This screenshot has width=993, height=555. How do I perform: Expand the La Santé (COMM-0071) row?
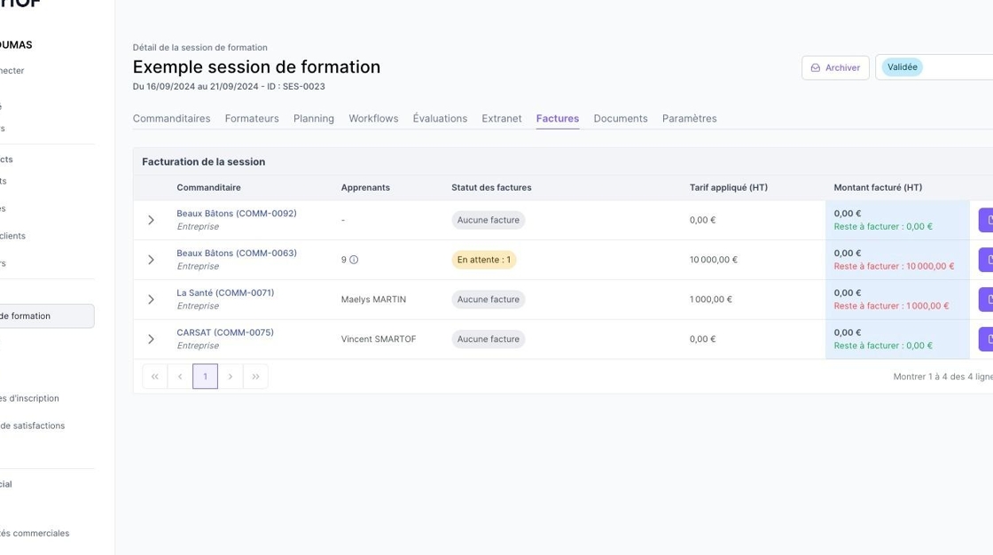click(151, 300)
